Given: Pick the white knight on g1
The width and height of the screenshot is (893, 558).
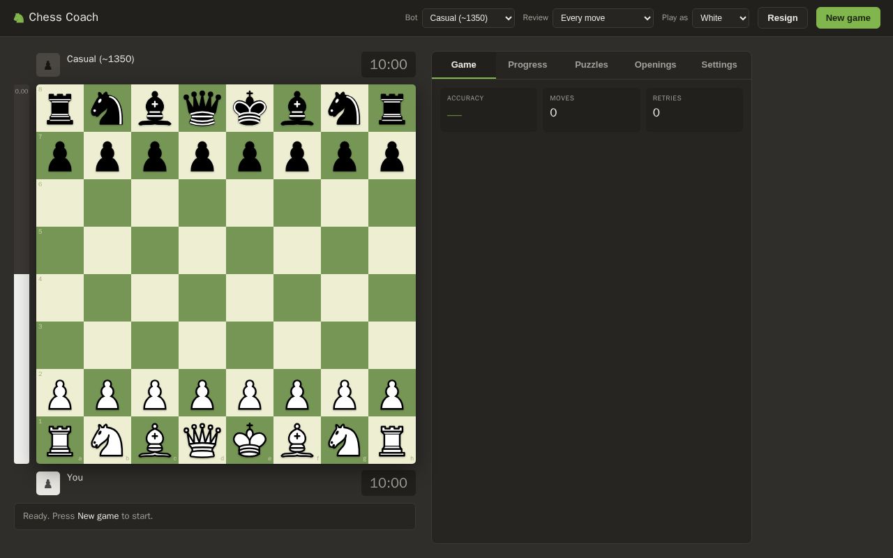Looking at the screenshot, I should coord(345,440).
